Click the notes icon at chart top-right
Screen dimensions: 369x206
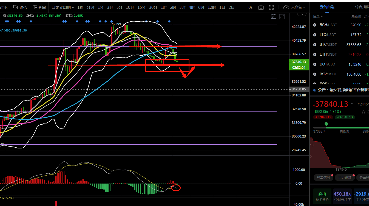[x=273, y=17]
